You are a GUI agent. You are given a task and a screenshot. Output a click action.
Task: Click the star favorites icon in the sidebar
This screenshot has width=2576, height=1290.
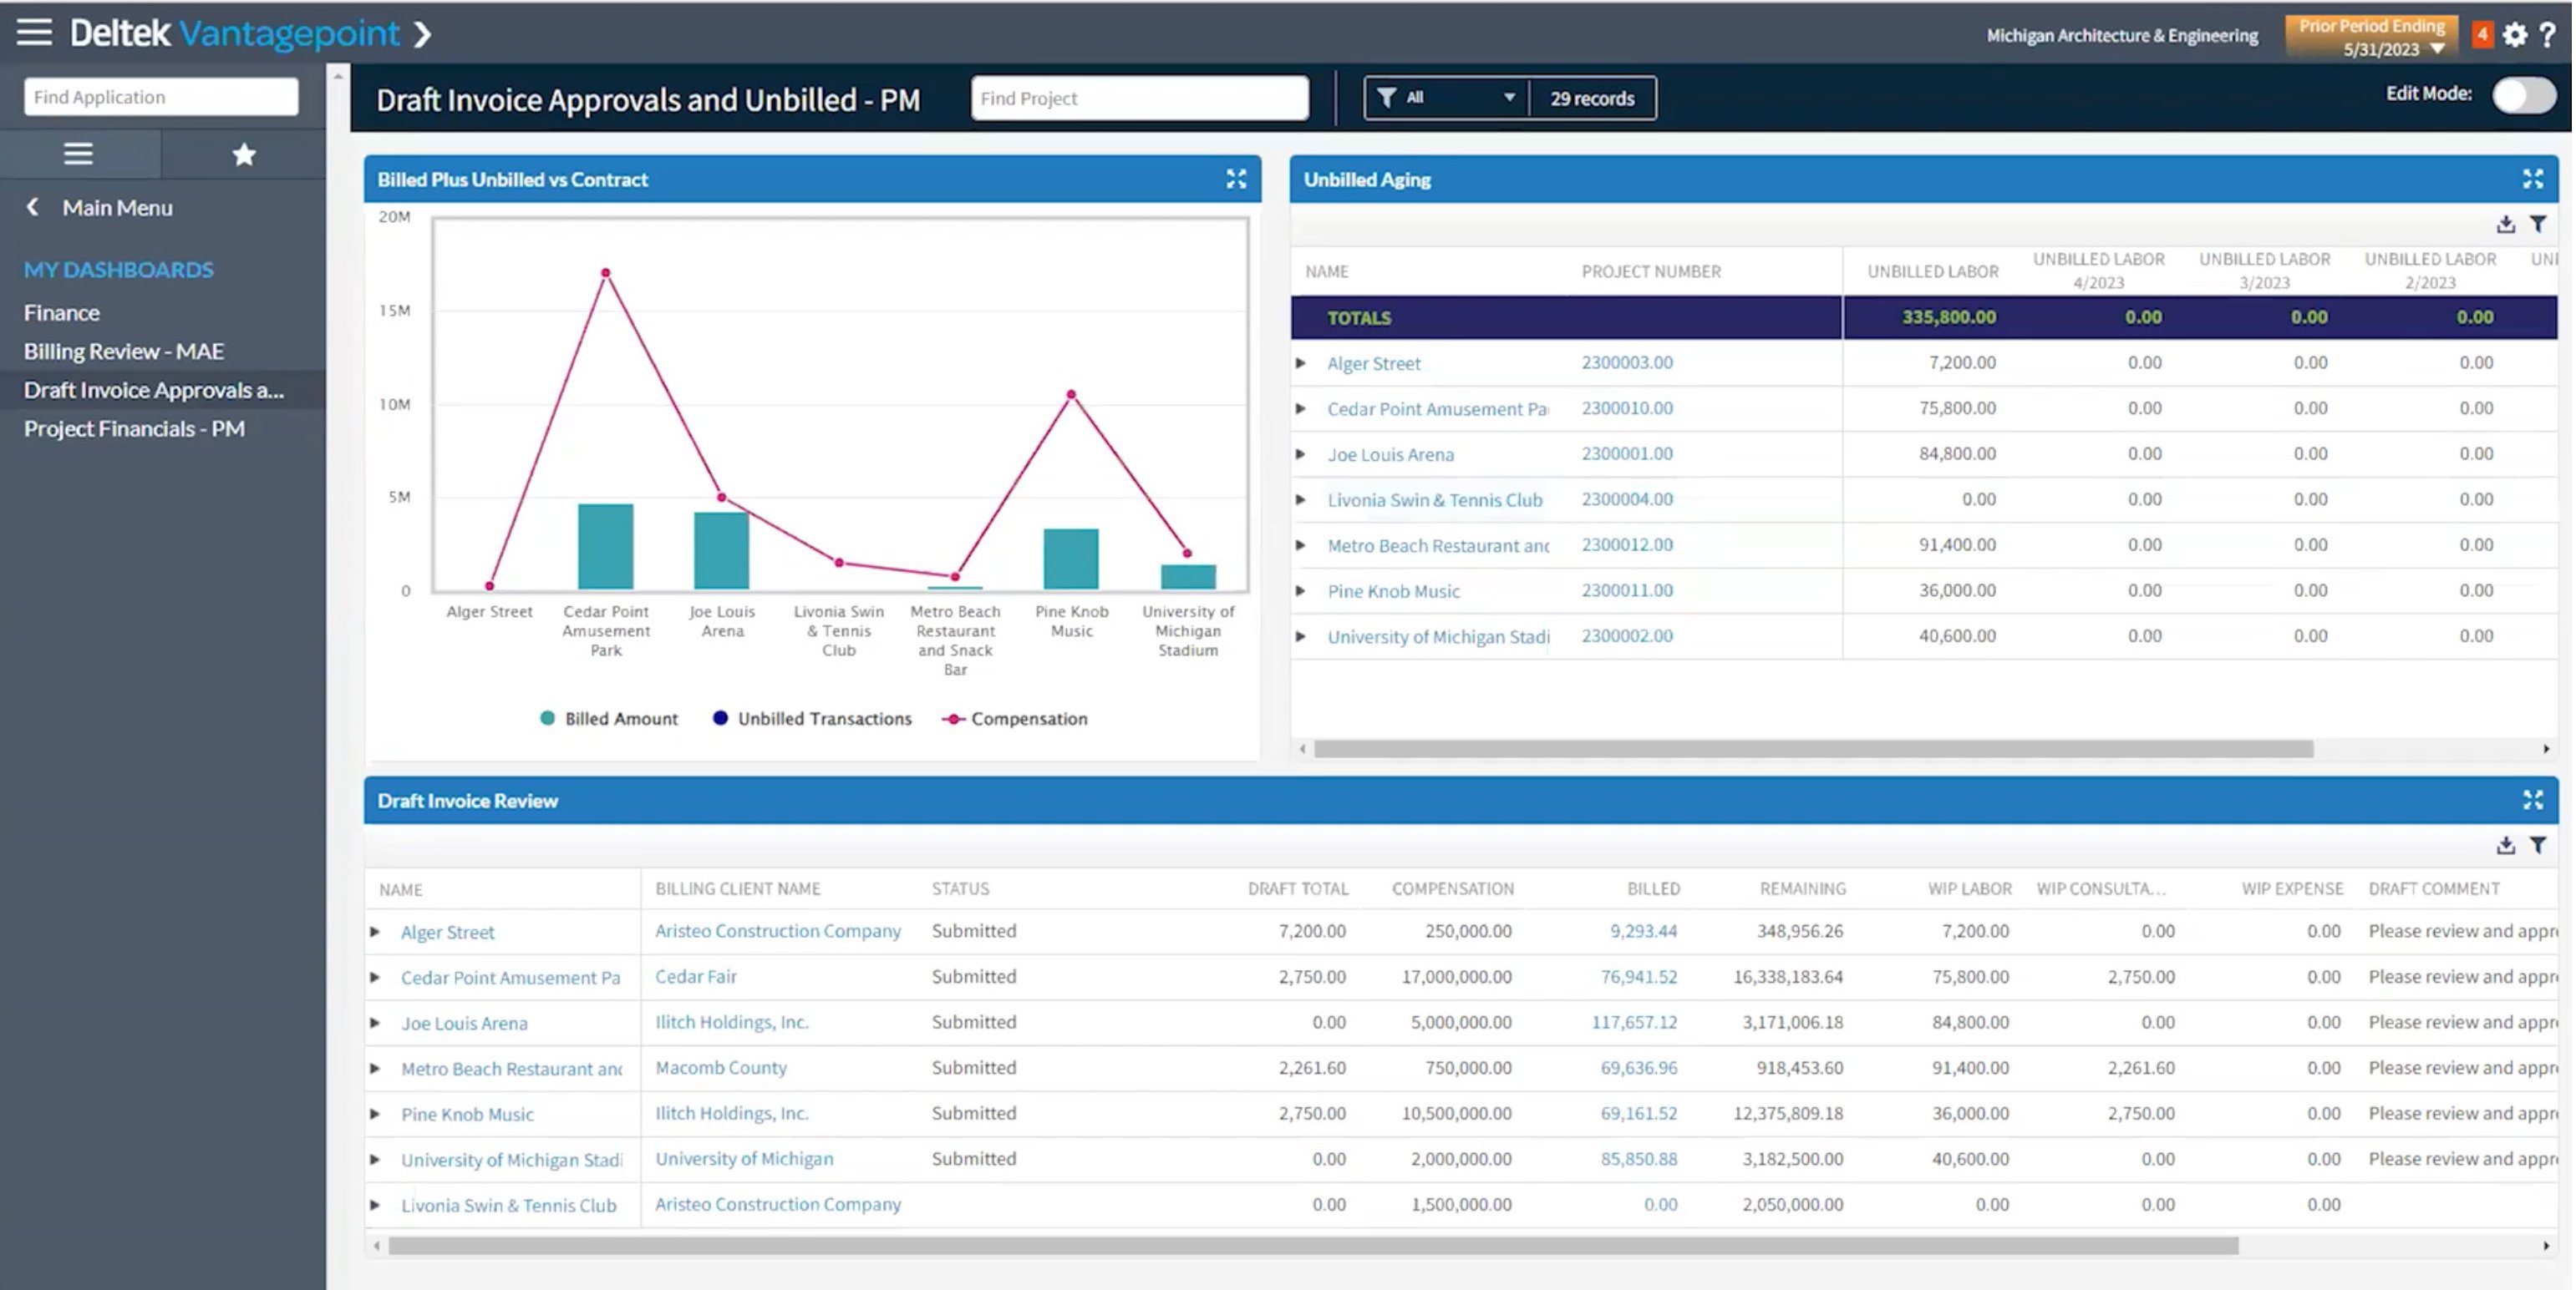coord(243,153)
